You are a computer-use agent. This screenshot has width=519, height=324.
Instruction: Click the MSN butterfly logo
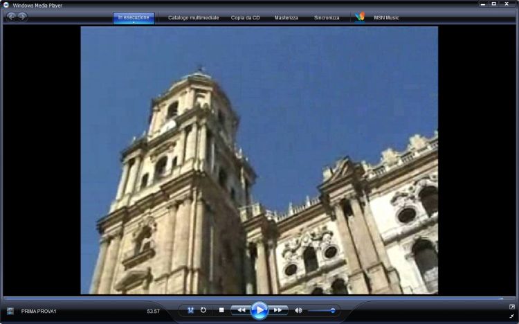point(360,17)
